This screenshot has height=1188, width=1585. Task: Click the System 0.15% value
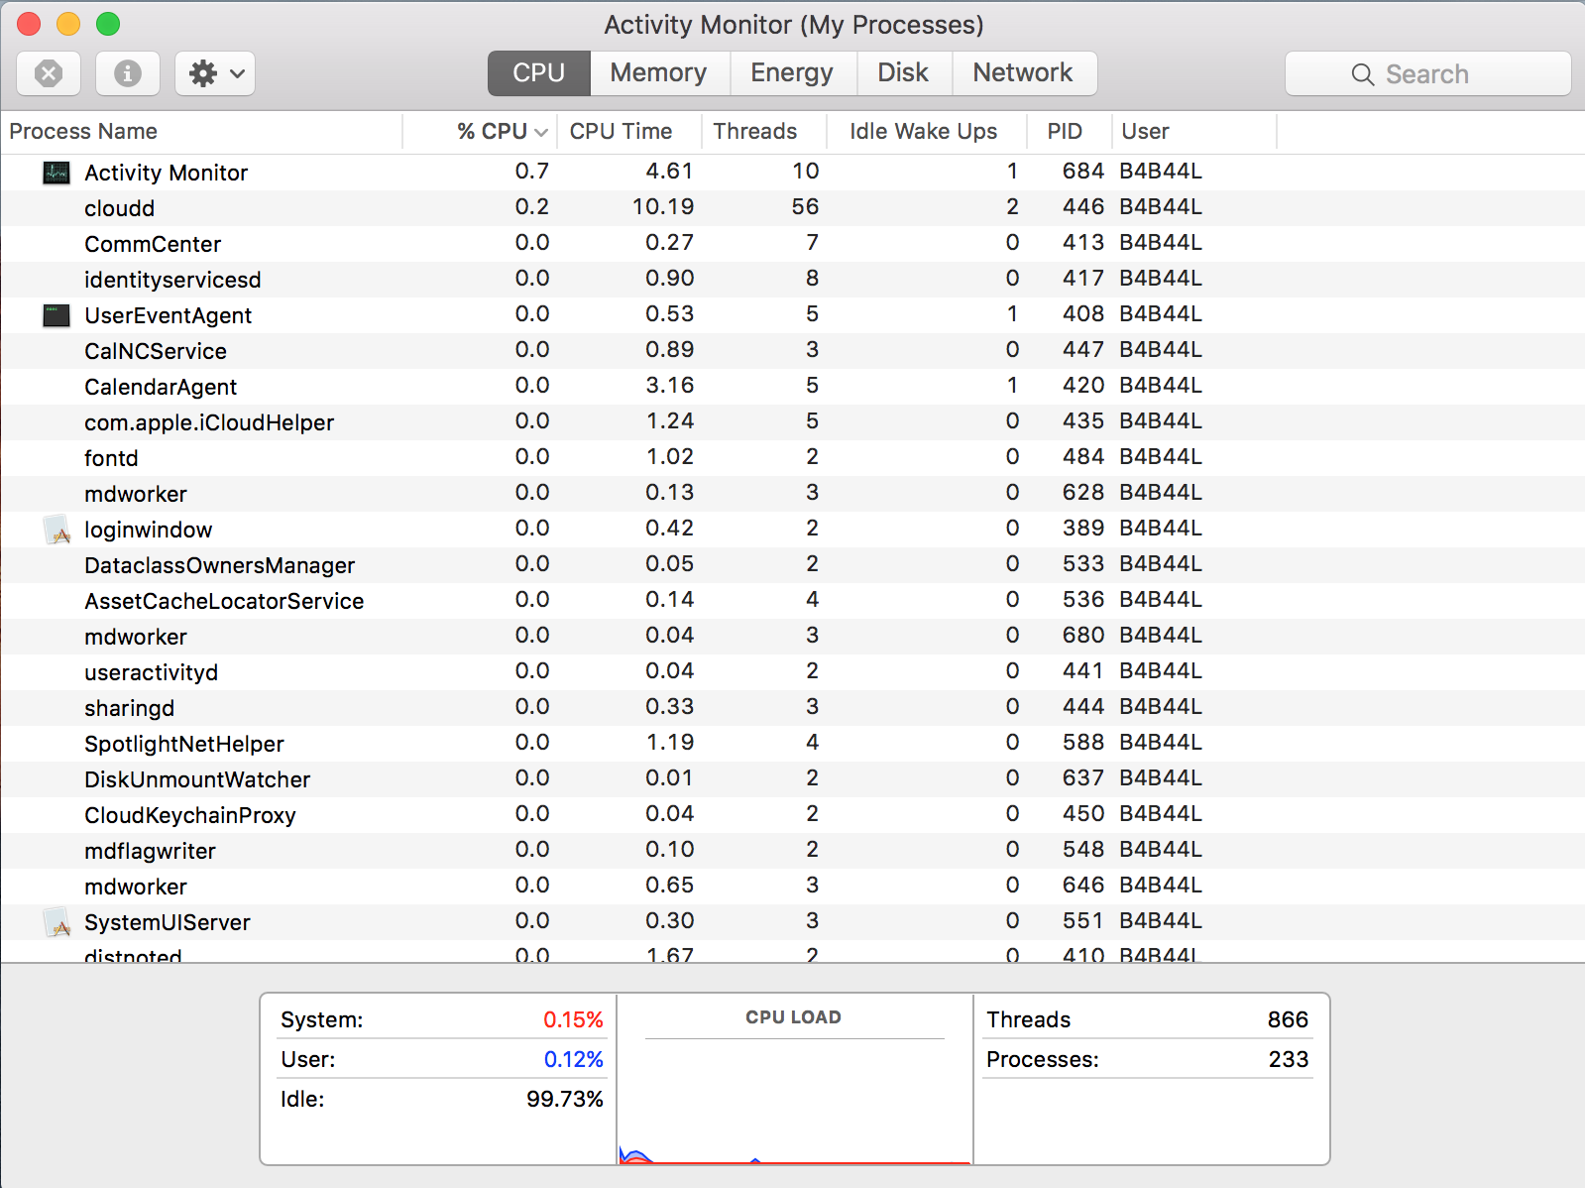click(573, 1019)
